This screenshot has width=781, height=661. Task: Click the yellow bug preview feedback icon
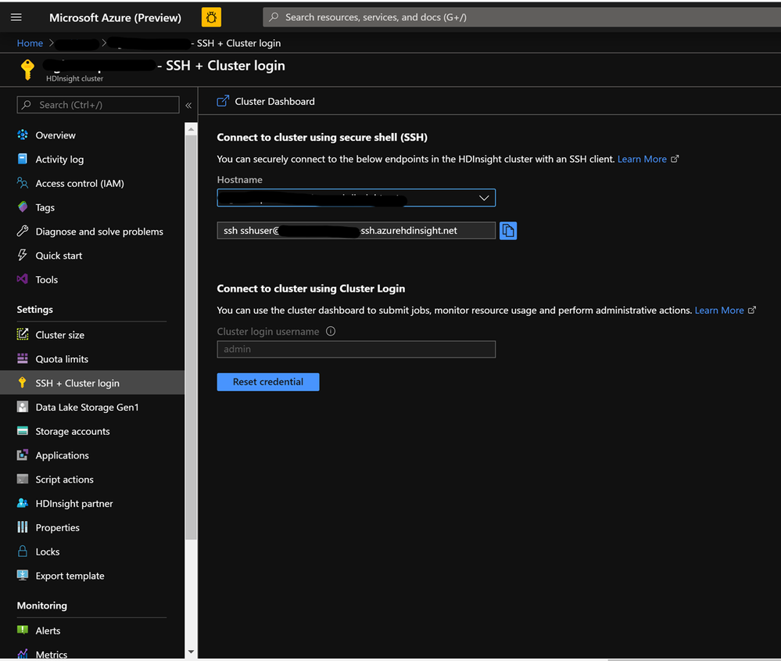coord(211,17)
